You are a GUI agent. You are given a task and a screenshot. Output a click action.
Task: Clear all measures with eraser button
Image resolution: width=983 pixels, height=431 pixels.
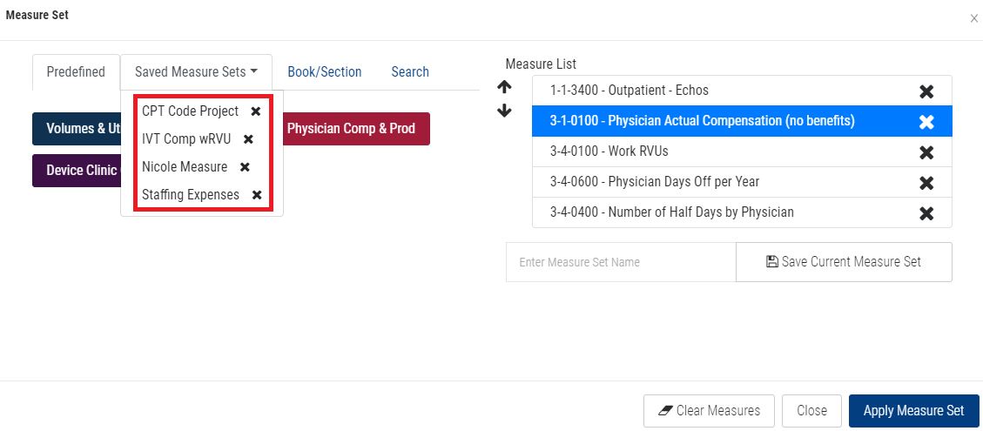point(709,410)
